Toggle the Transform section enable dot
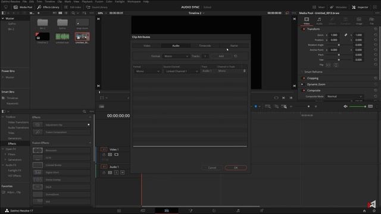 coord(304,29)
